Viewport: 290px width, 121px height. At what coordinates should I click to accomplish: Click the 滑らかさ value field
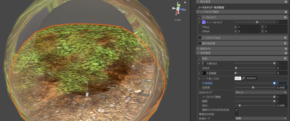pos(282,63)
